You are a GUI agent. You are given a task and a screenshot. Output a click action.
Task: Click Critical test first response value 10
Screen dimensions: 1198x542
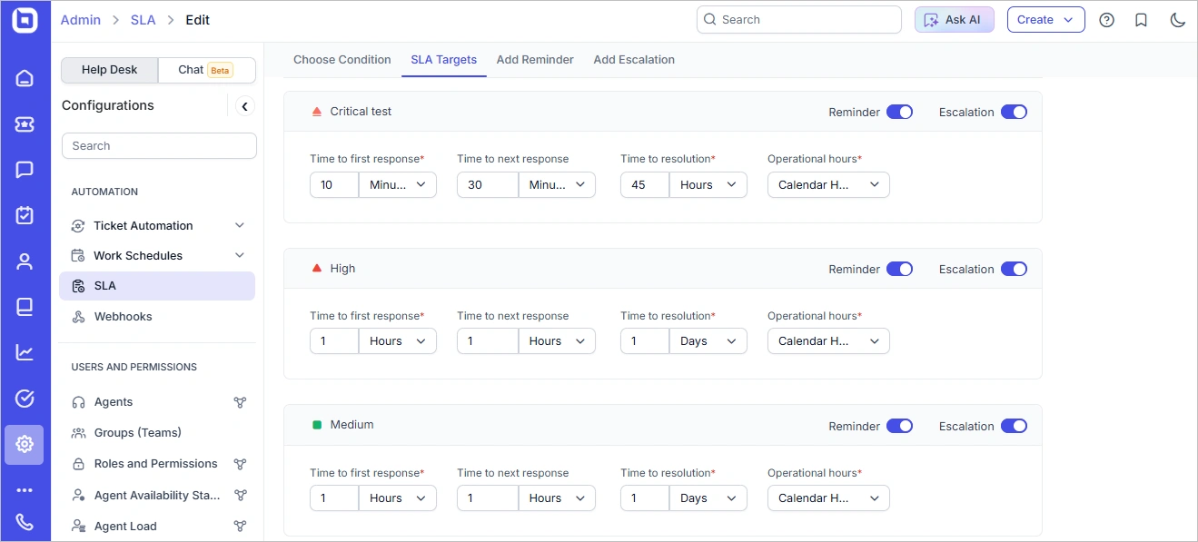point(334,184)
